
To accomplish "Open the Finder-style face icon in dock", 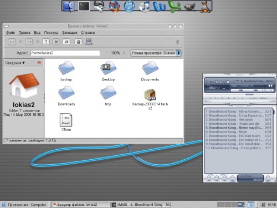I will click(x=69, y=7).
